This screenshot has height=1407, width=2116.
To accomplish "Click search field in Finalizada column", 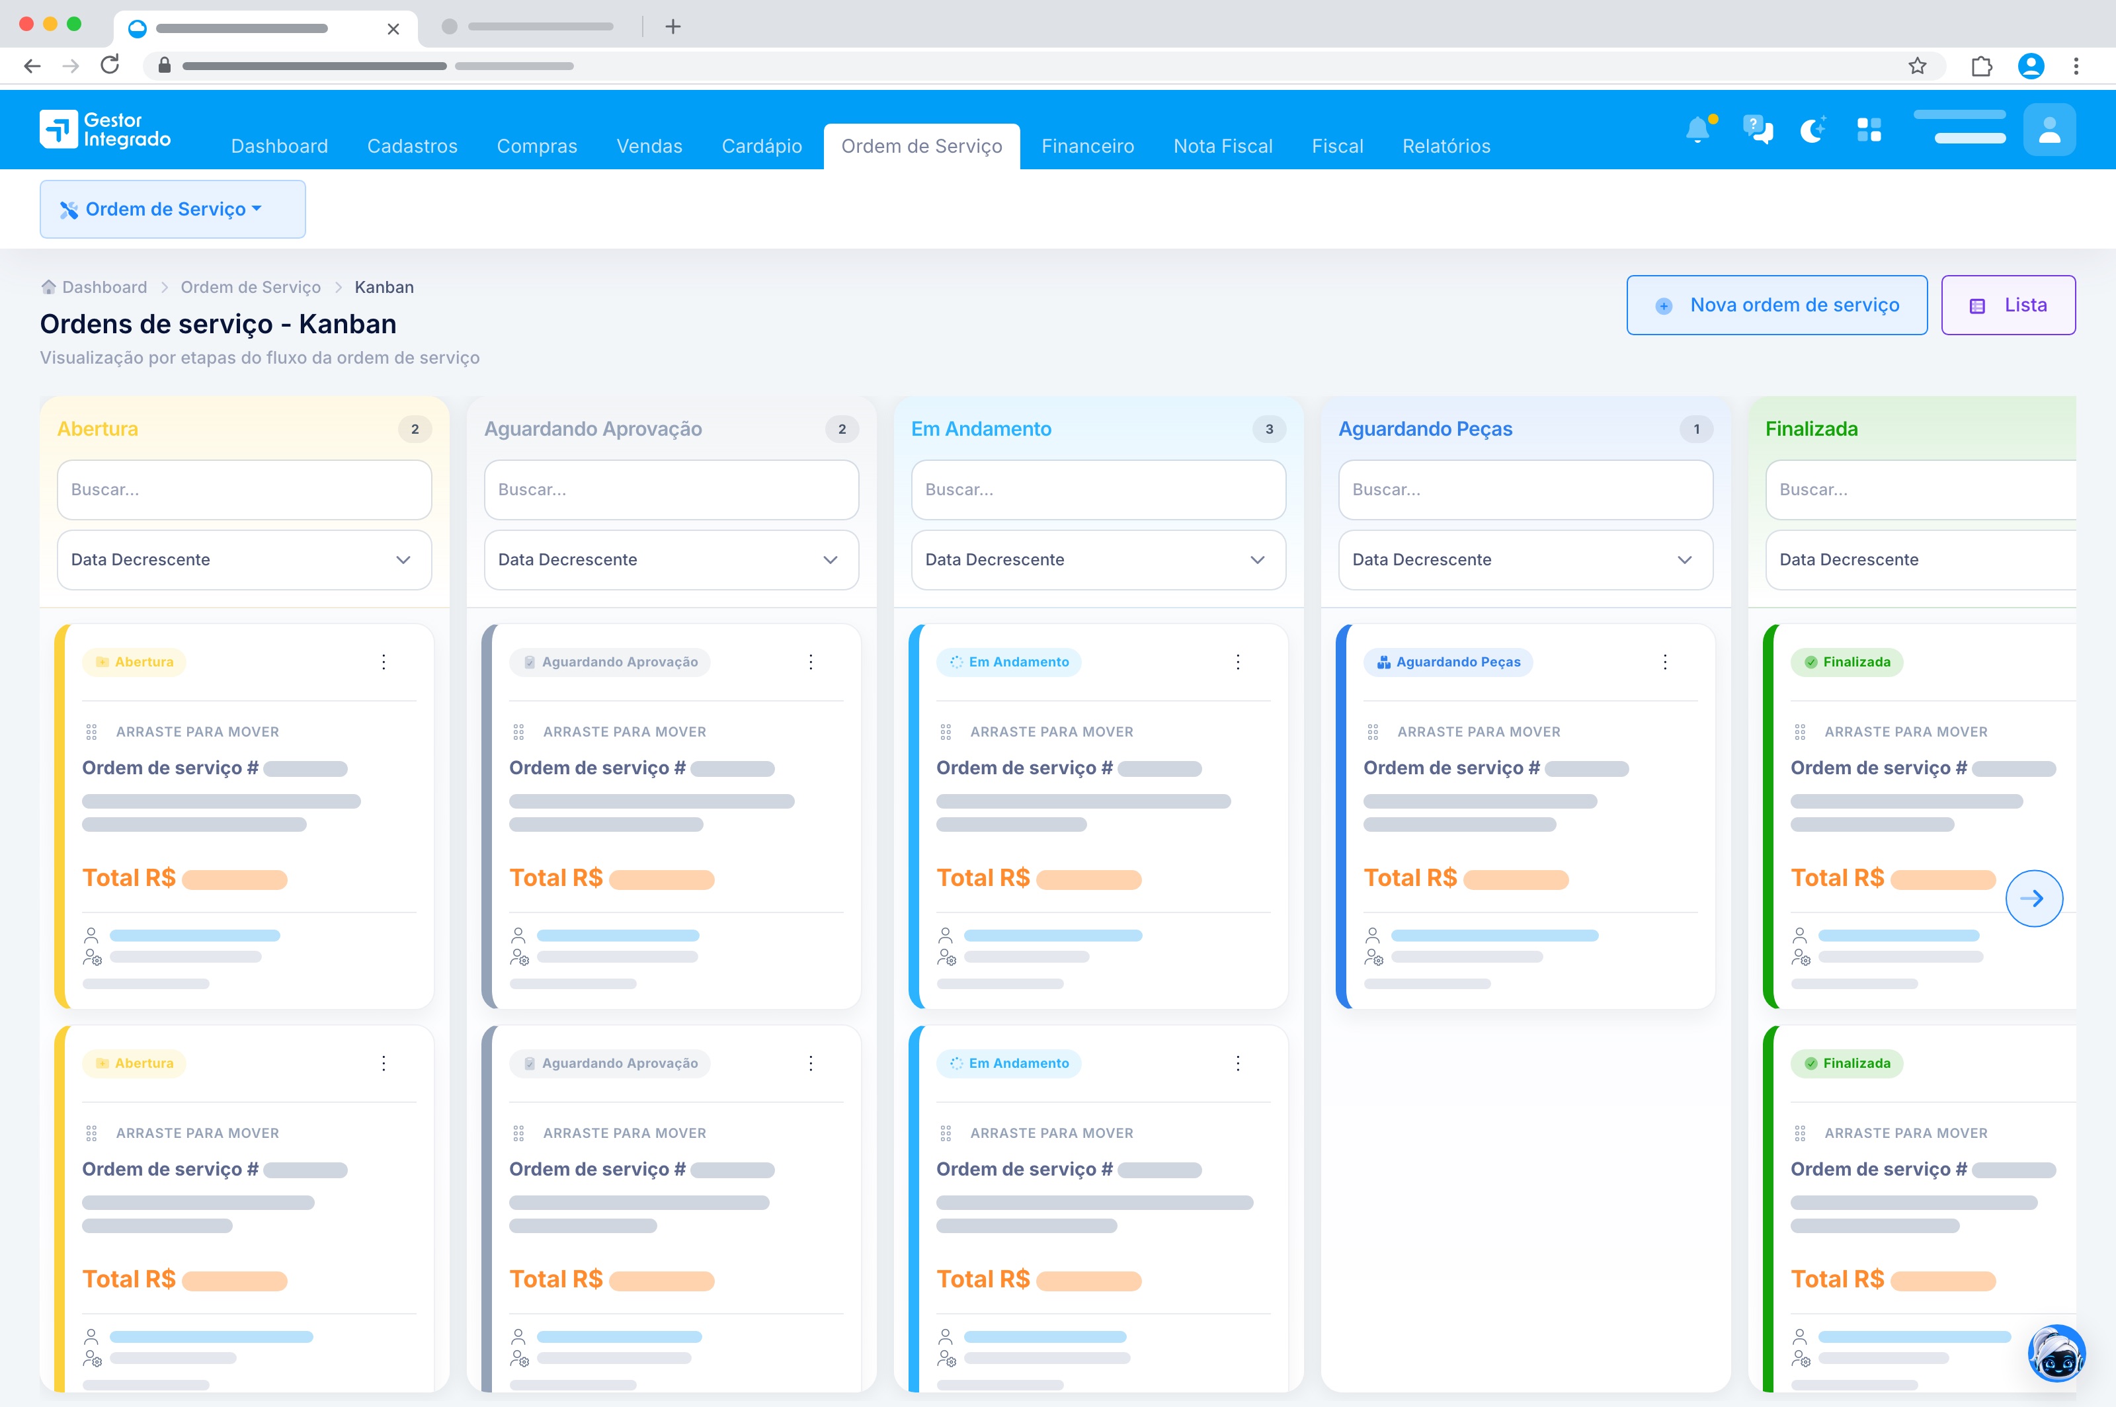I will (1922, 490).
